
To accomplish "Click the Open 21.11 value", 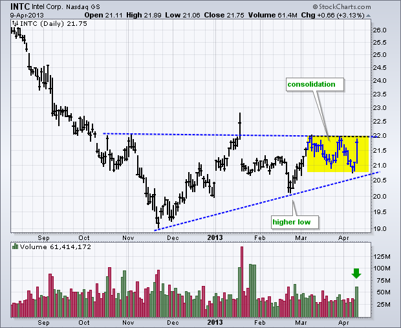I will click(103, 15).
